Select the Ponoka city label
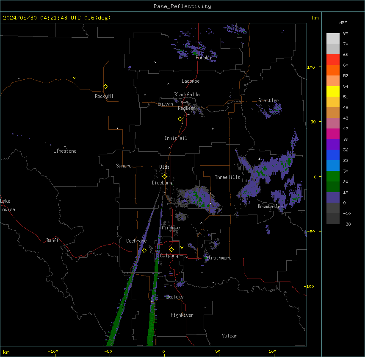The height and width of the screenshot is (357, 365). point(203,58)
